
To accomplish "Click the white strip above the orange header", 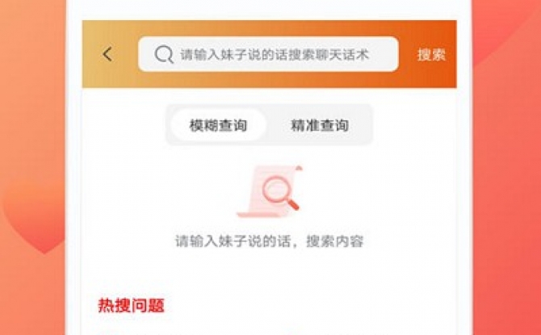I will (269, 10).
